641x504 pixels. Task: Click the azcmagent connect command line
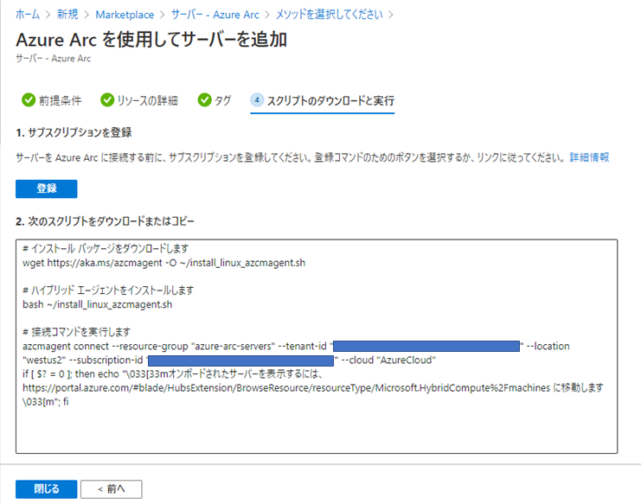(296, 346)
